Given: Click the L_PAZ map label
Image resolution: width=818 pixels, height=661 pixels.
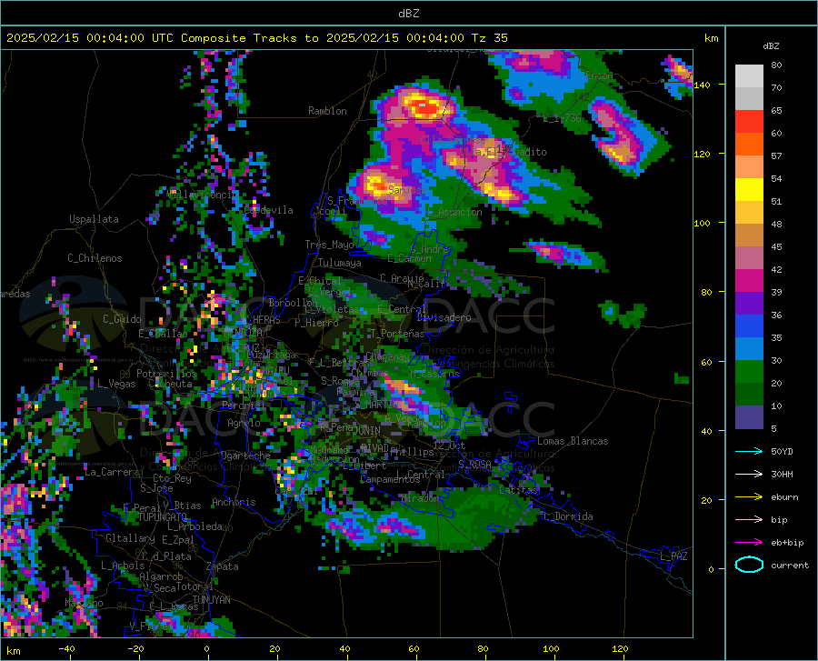Looking at the screenshot, I should pos(673,556).
